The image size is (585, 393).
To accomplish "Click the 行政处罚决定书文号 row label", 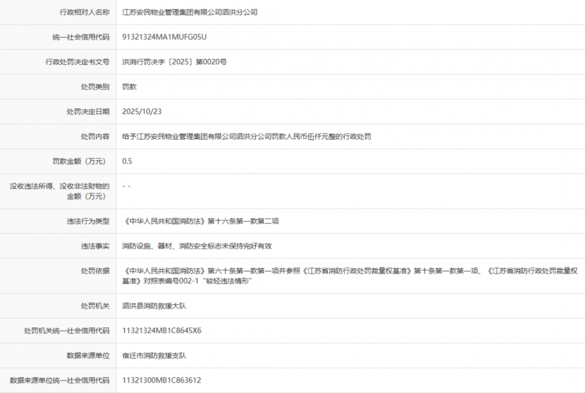I will pyautogui.click(x=77, y=62).
